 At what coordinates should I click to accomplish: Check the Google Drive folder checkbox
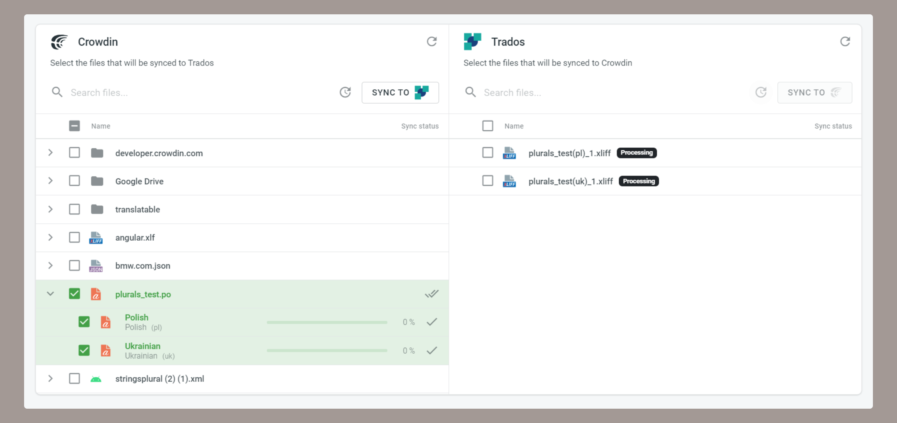[75, 181]
